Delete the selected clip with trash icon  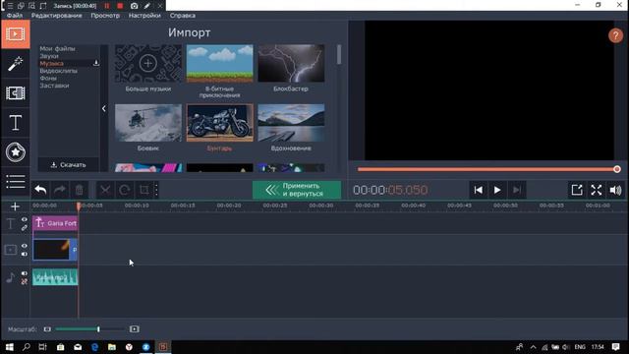(x=79, y=190)
